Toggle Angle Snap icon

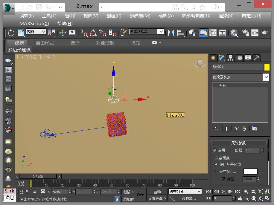pos(93,33)
